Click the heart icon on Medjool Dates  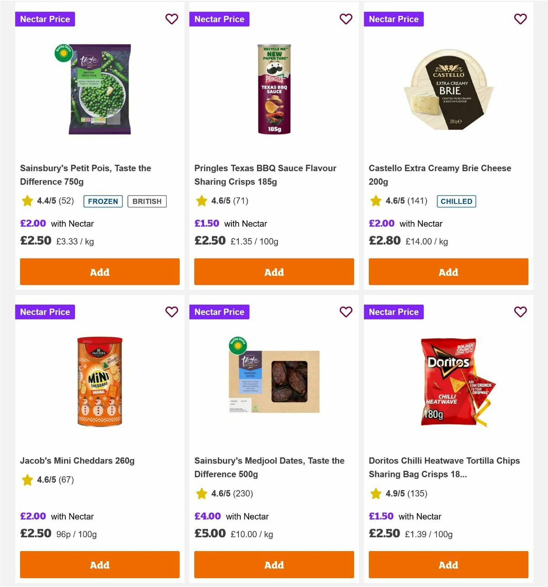(x=346, y=312)
